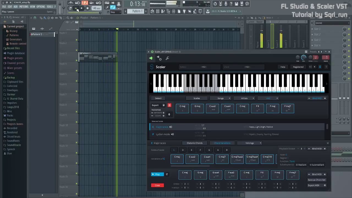Click the record button in transport

87,8
